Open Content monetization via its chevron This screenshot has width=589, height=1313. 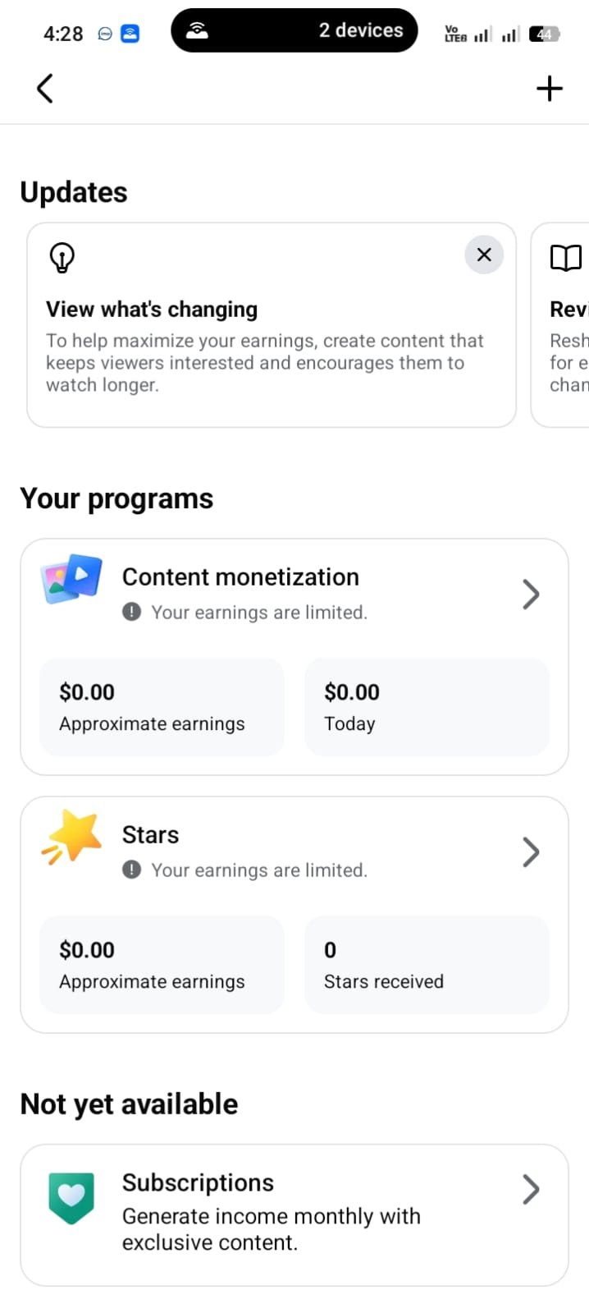point(531,594)
